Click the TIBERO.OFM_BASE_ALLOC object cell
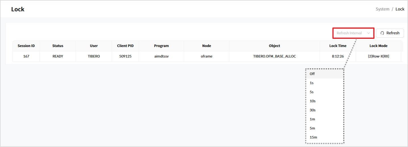This screenshot has height=147, width=408. [x=274, y=56]
